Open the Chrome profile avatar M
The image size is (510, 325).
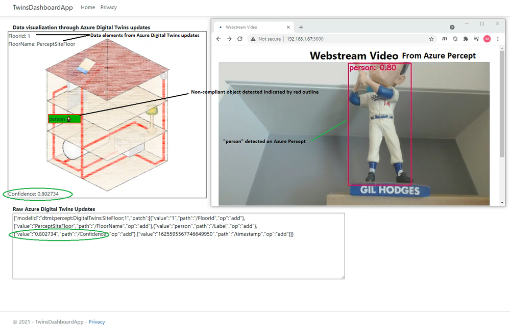[487, 39]
